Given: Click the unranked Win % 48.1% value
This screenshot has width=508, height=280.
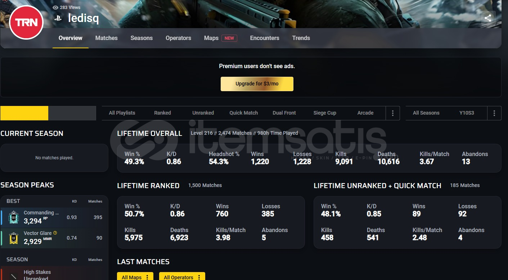Looking at the screenshot, I should [x=331, y=214].
